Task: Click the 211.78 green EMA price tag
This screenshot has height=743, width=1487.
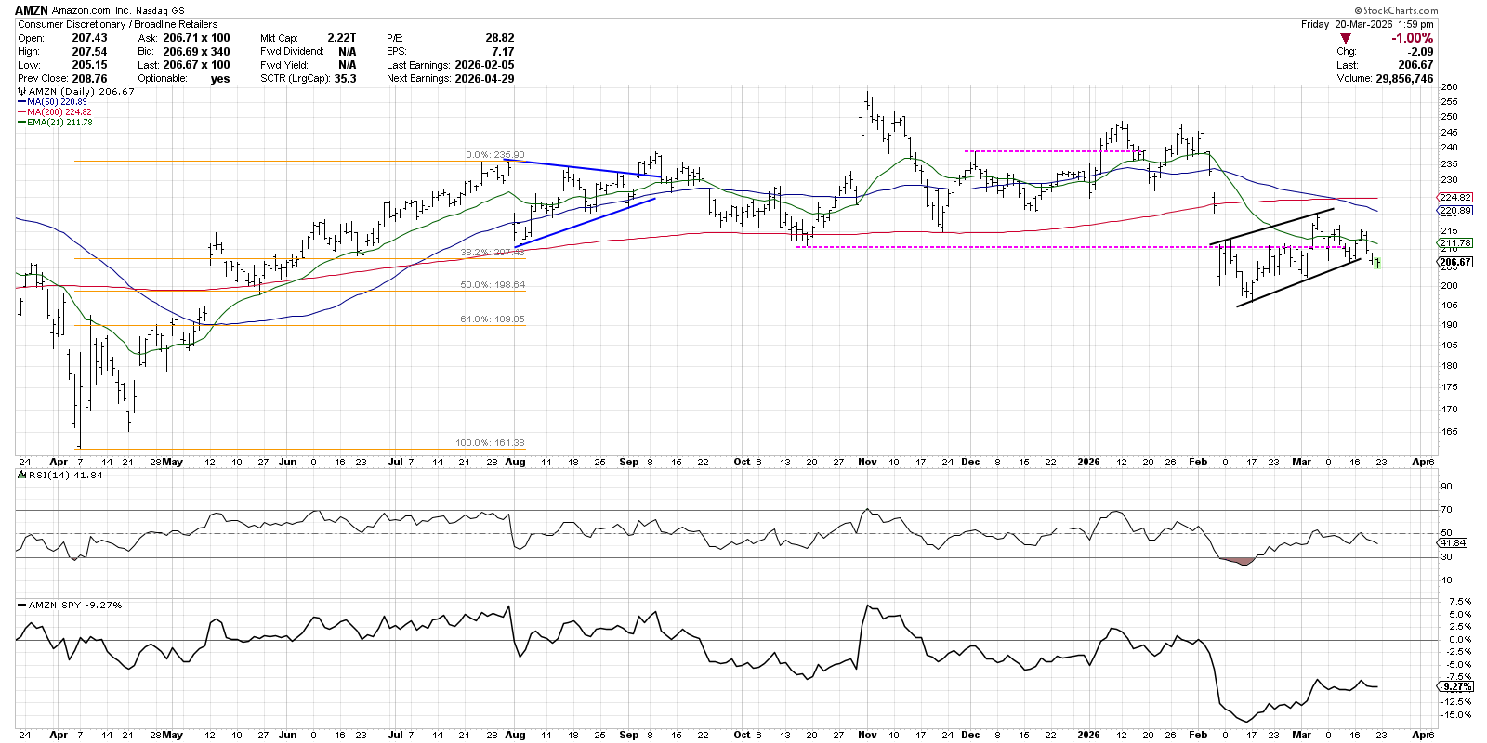Action: [x=1454, y=243]
